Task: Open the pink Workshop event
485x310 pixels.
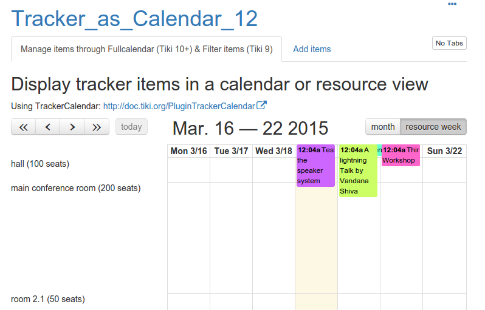Action: [x=401, y=155]
